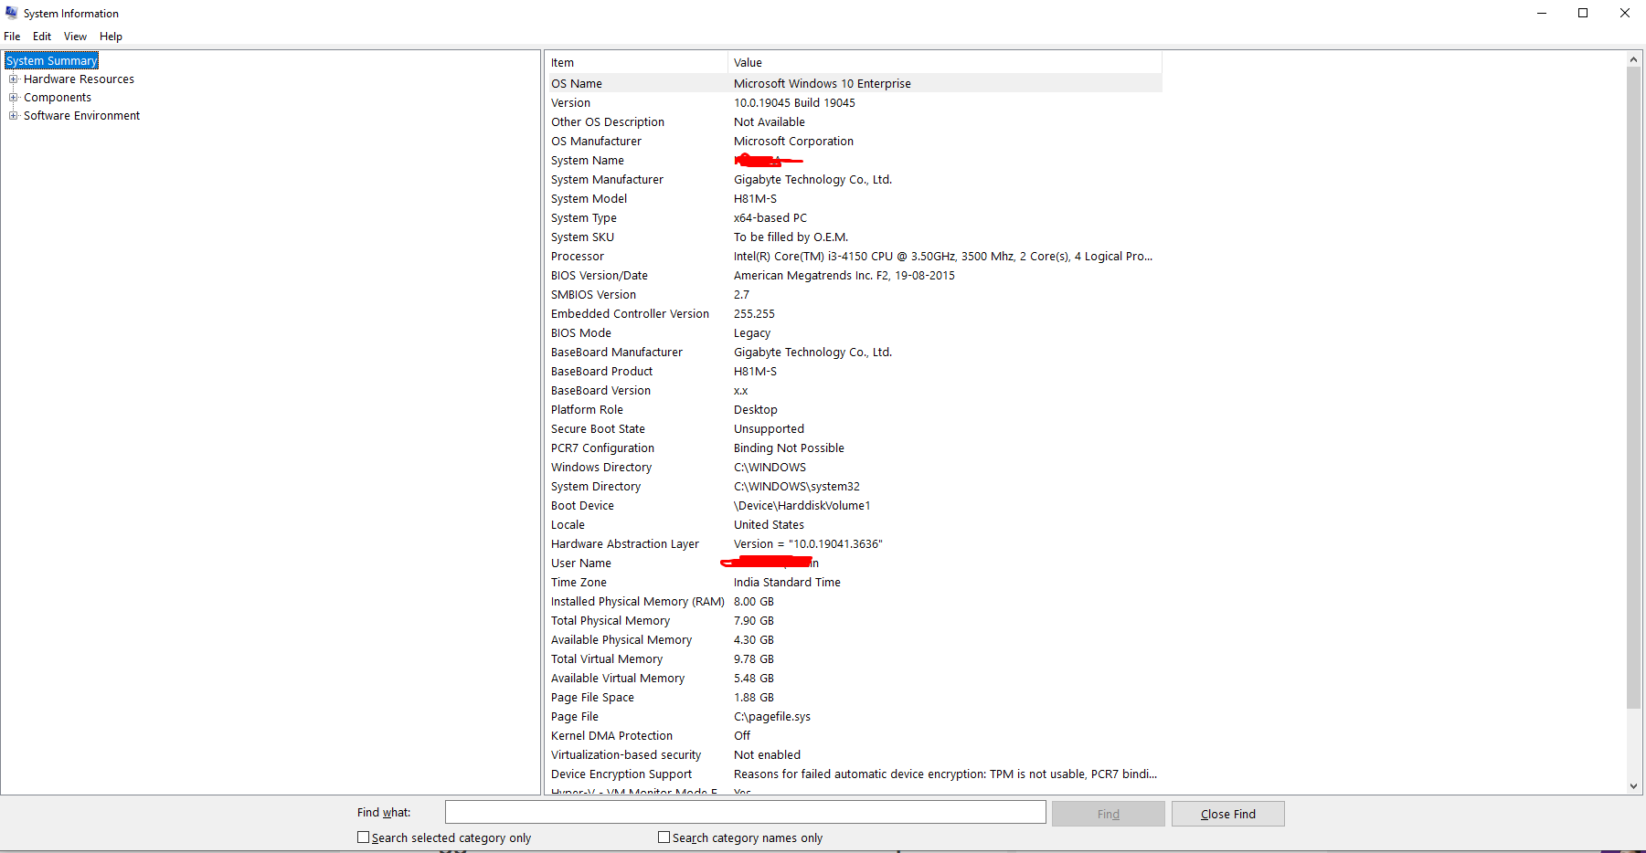Click the Find what text field
The height and width of the screenshot is (853, 1646).
[x=745, y=812]
